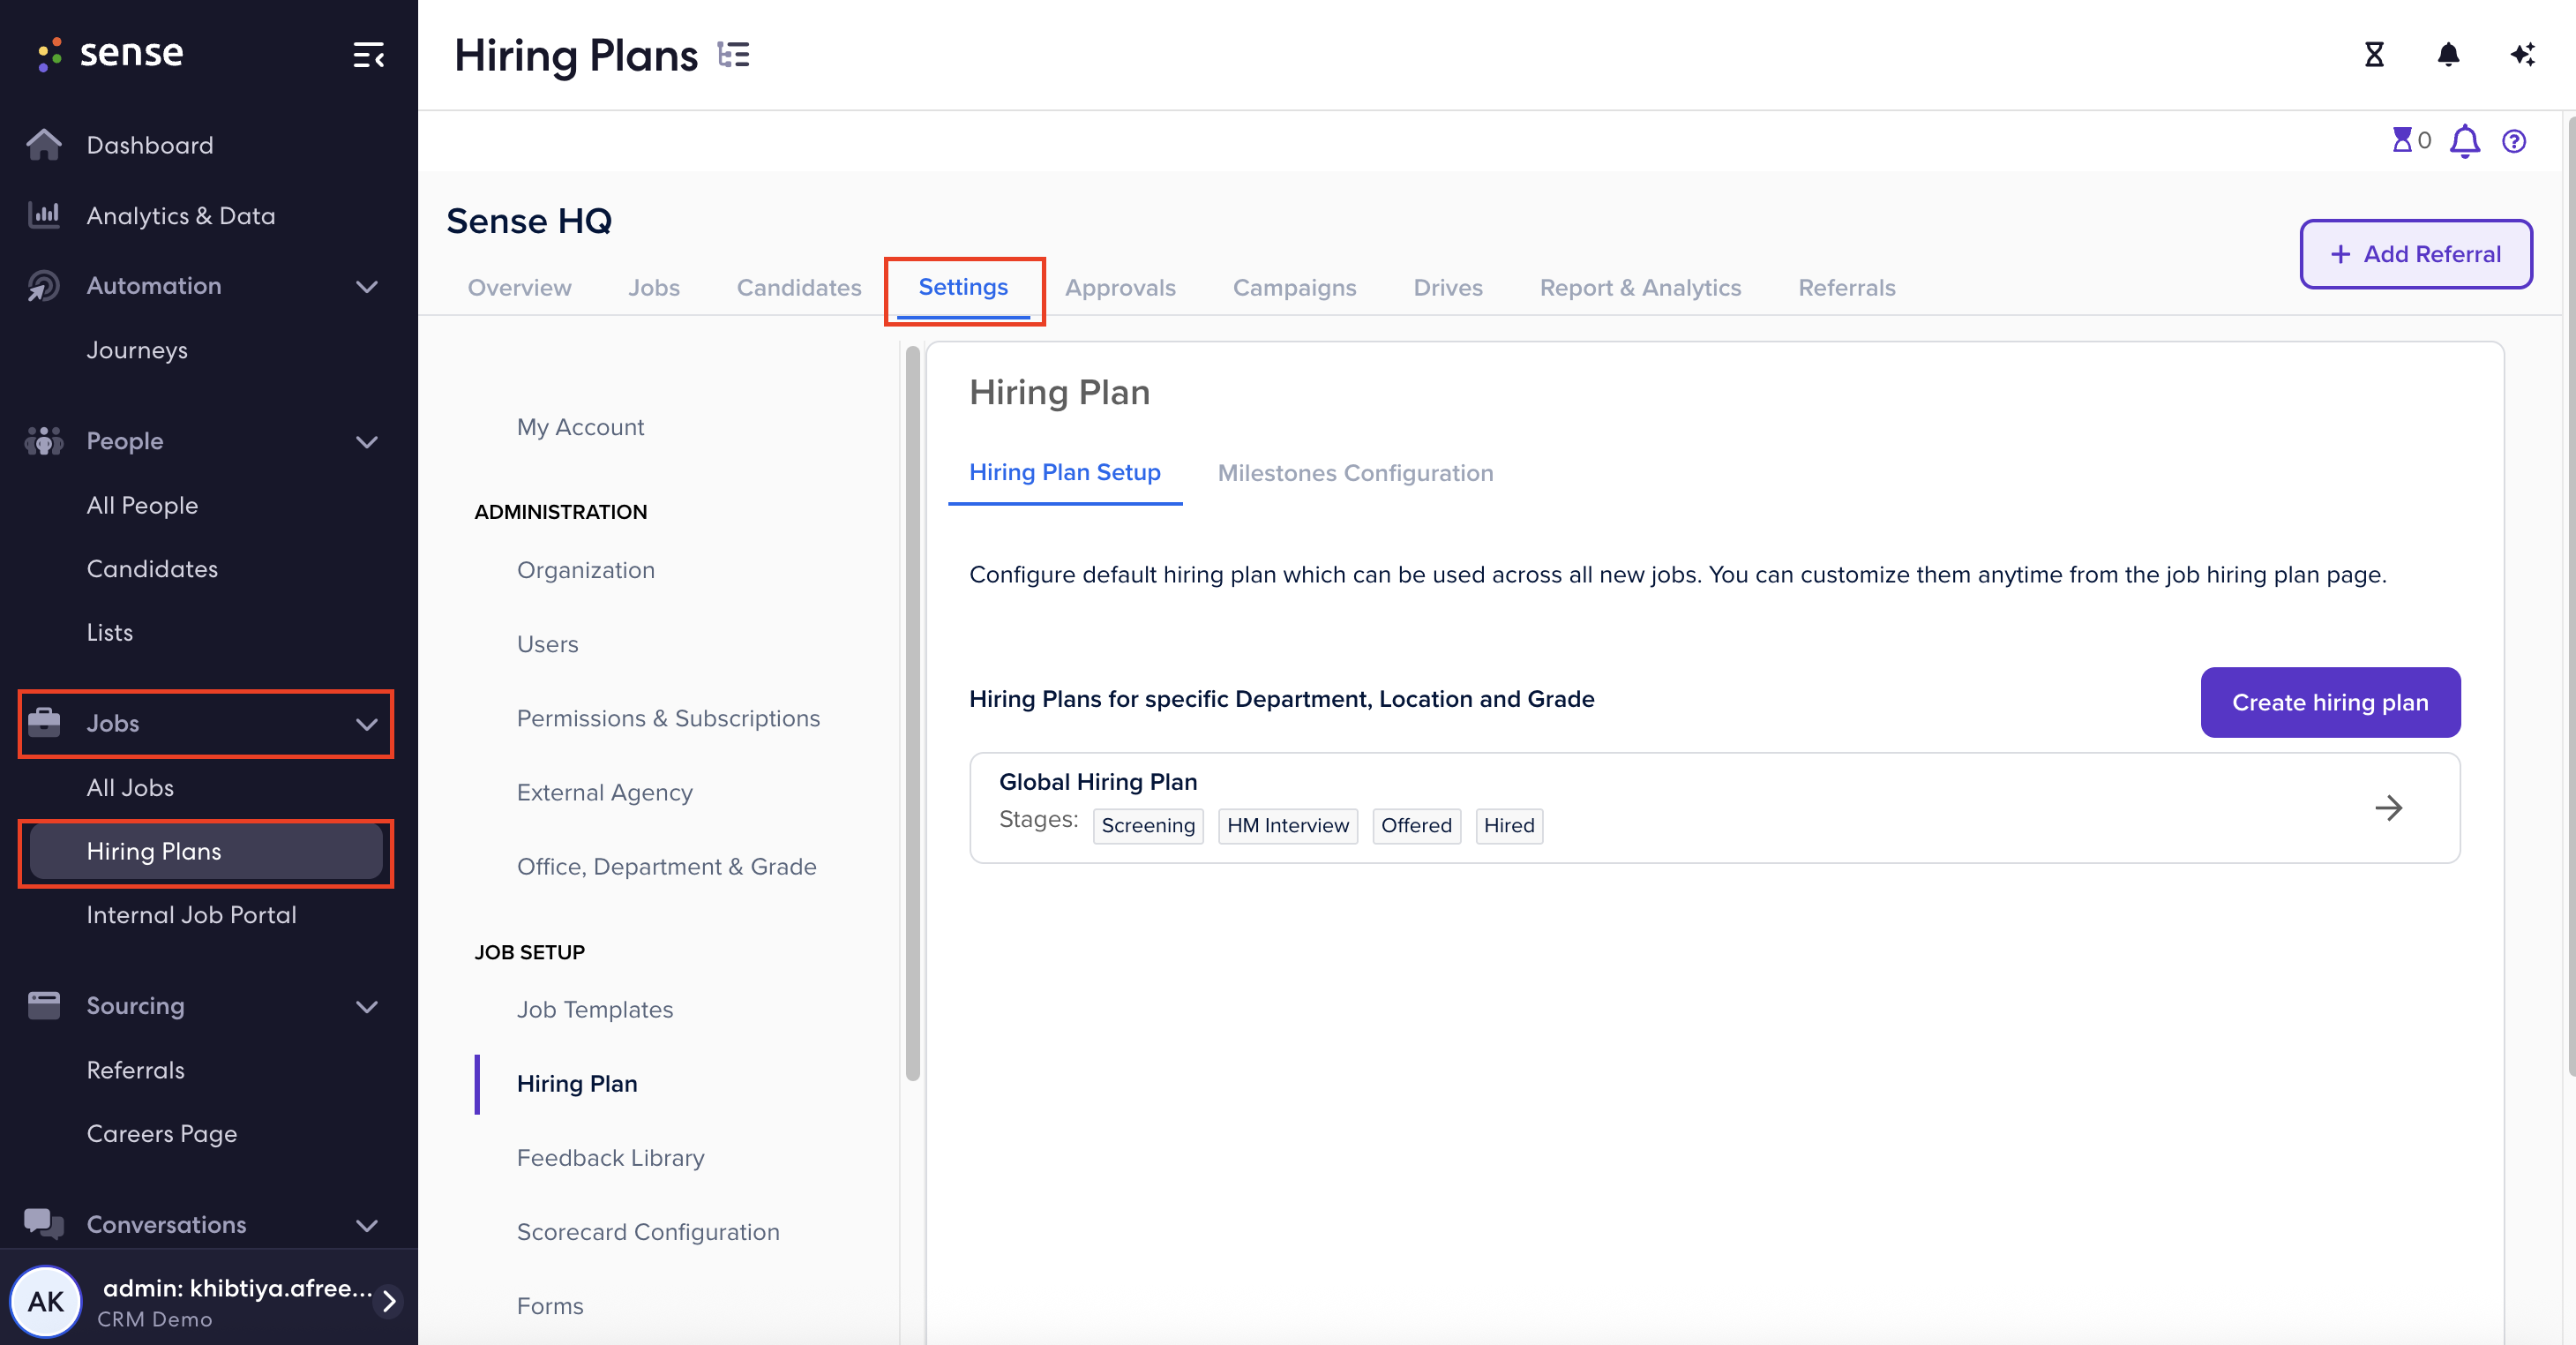
Task: Go to the Drives tab
Action: 1447,287
